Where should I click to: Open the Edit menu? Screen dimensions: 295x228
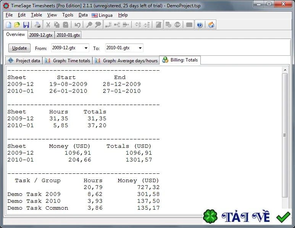tap(22, 15)
